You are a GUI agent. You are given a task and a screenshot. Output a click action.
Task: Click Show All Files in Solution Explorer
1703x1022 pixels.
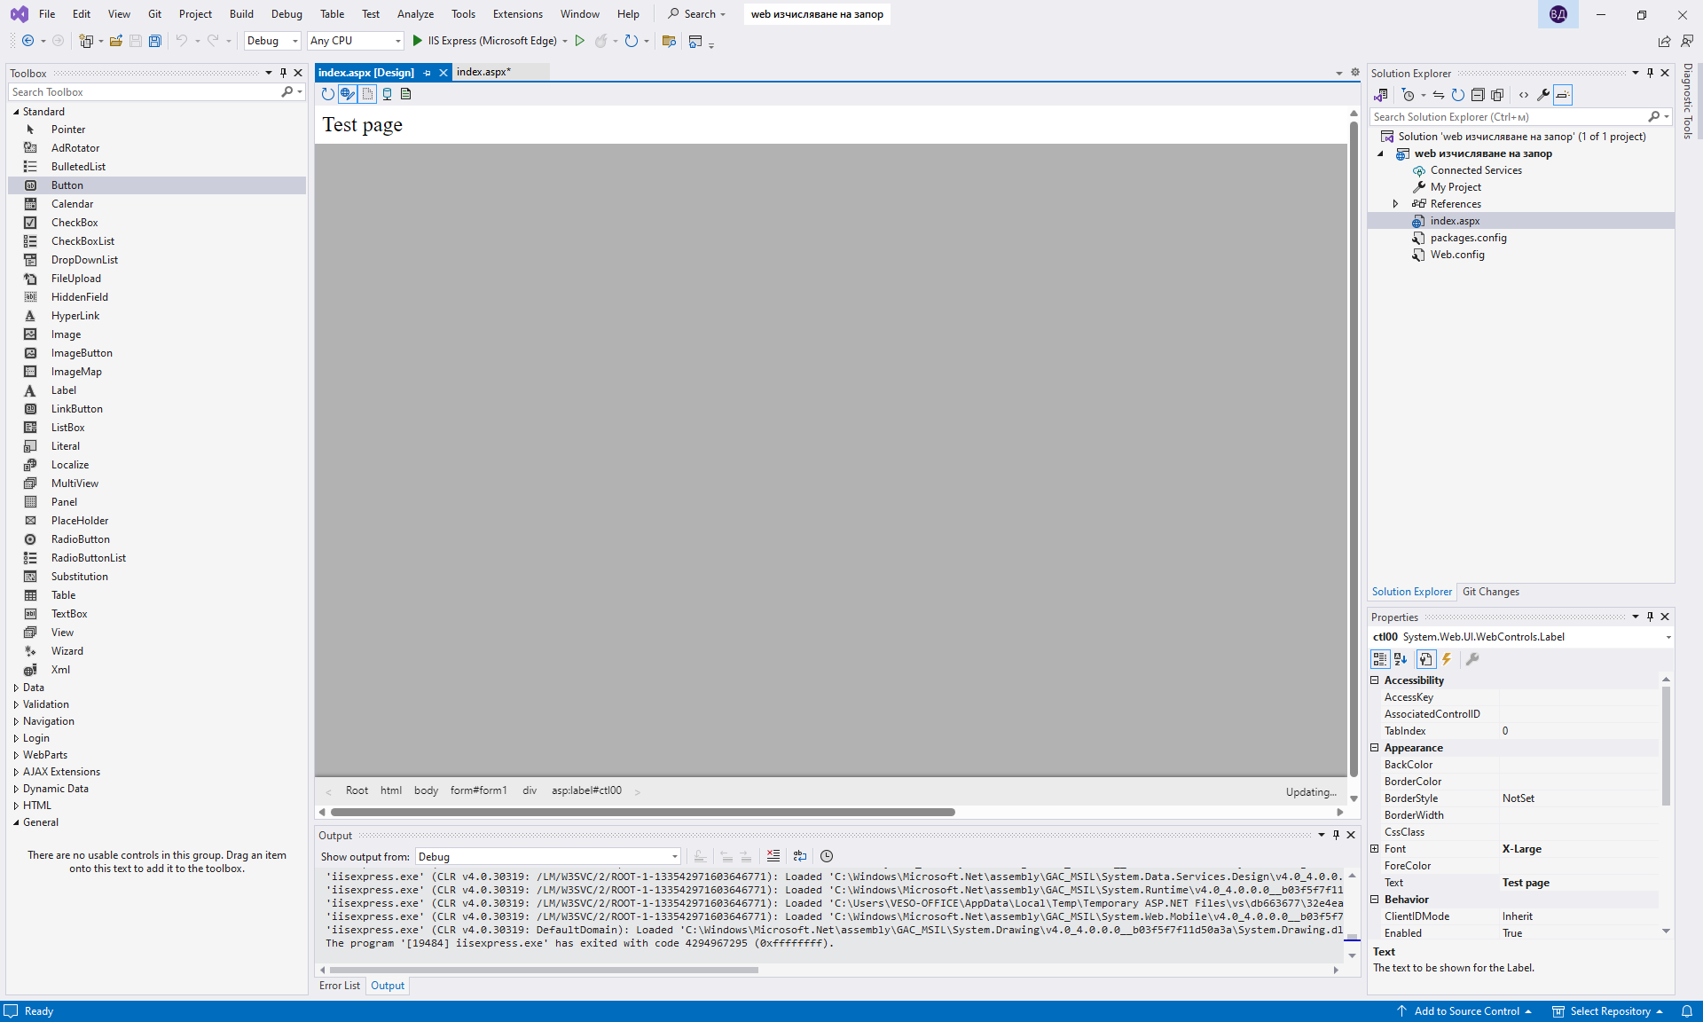click(x=1497, y=95)
